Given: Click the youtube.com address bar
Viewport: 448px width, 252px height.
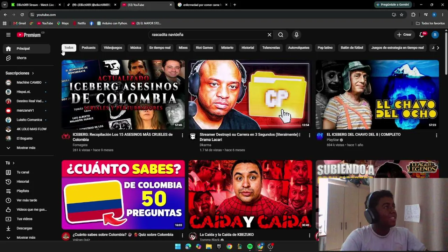Looking at the screenshot, I should pos(210,15).
